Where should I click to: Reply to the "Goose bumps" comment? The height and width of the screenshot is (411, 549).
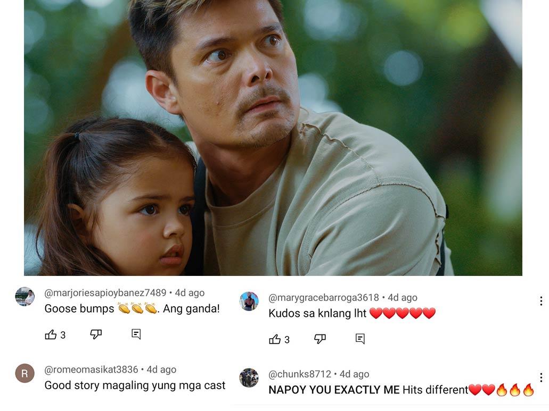point(136,334)
